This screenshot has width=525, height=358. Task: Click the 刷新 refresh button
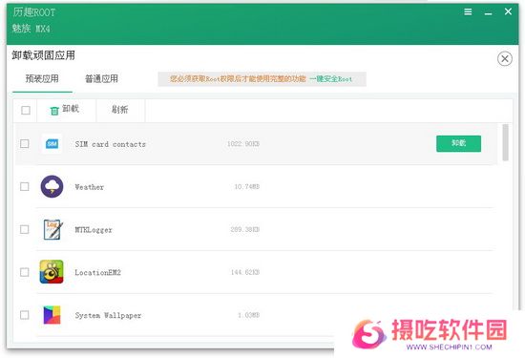pos(120,110)
